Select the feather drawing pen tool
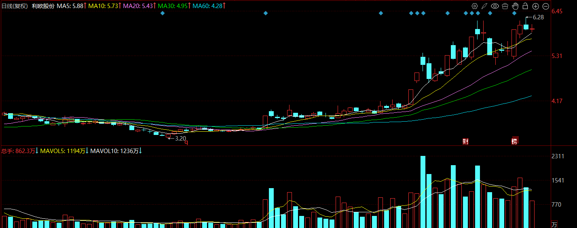This screenshot has height=228, width=577. 484,6
